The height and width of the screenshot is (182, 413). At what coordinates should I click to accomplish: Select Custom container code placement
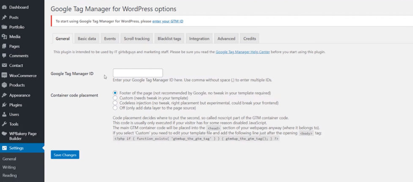[115, 98]
